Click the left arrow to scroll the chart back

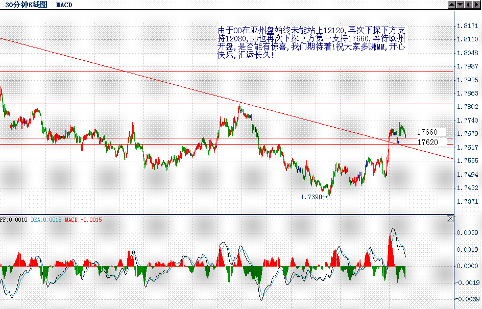click(x=468, y=4)
